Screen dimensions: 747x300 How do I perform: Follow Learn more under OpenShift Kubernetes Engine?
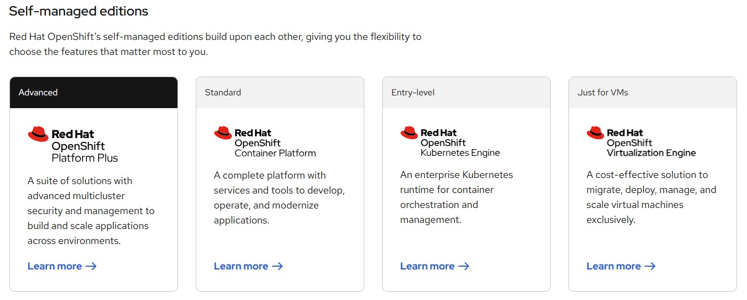point(435,266)
